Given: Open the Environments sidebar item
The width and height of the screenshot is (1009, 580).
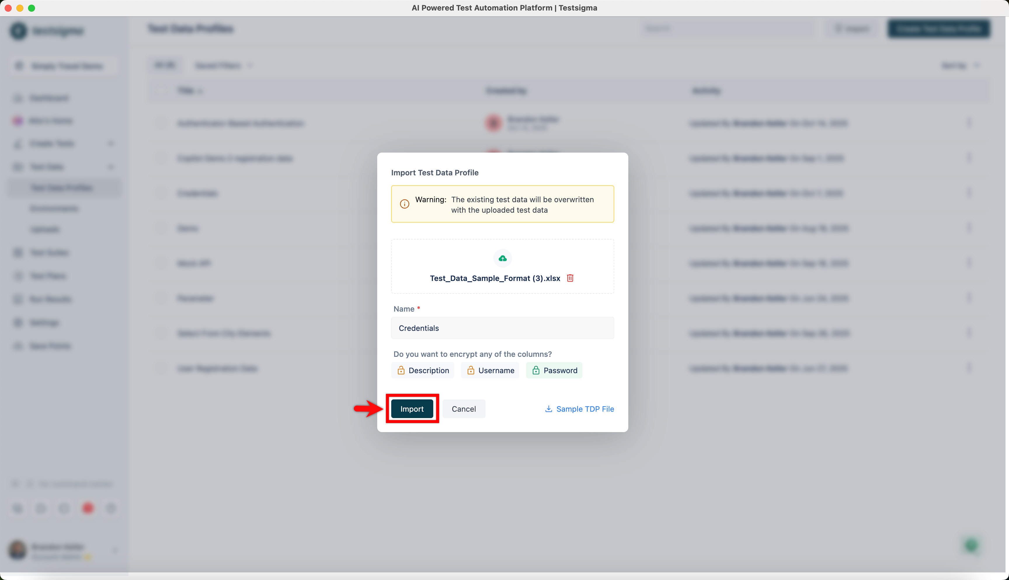Looking at the screenshot, I should [54, 208].
